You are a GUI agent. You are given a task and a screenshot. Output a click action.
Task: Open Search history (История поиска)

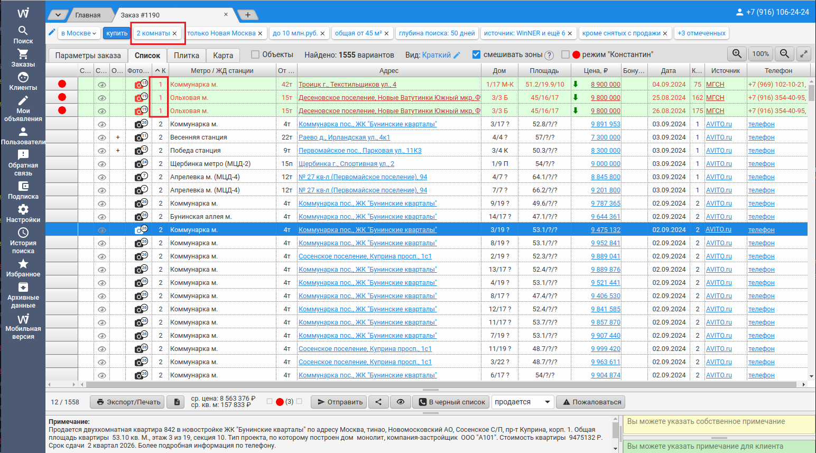(23, 241)
